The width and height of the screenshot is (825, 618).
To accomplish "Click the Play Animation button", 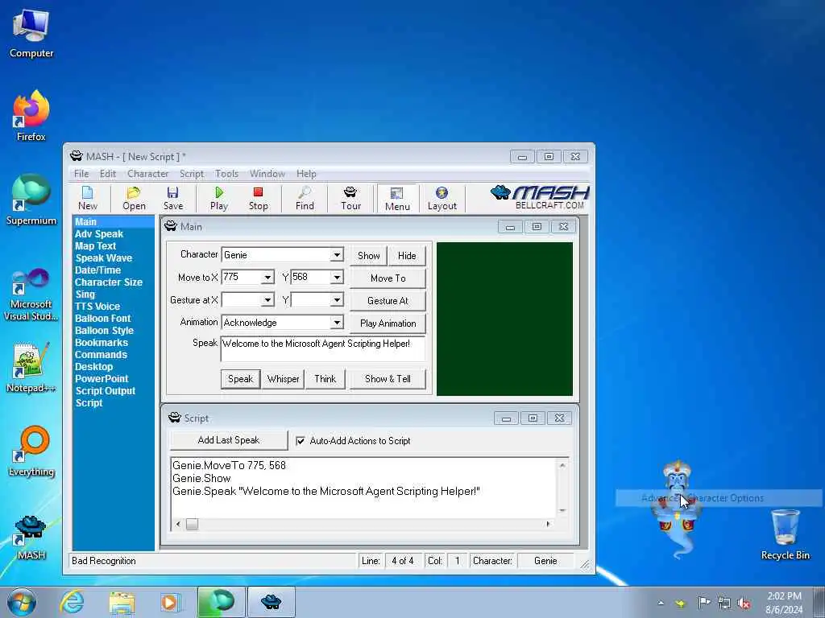I will click(x=388, y=323).
